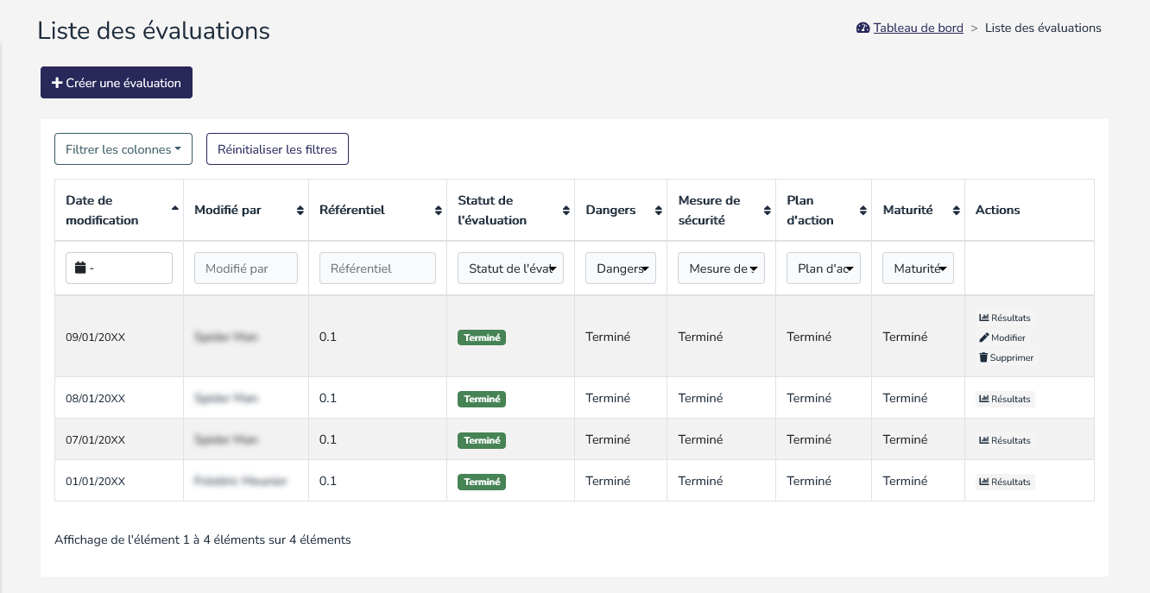Click the dashboard gauge icon in breadcrumb
The image size is (1150, 593).
point(862,28)
